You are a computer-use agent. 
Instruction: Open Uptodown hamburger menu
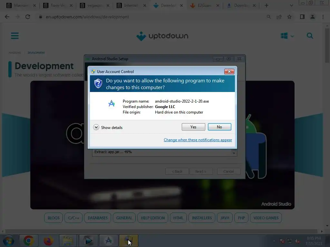click(x=15, y=36)
